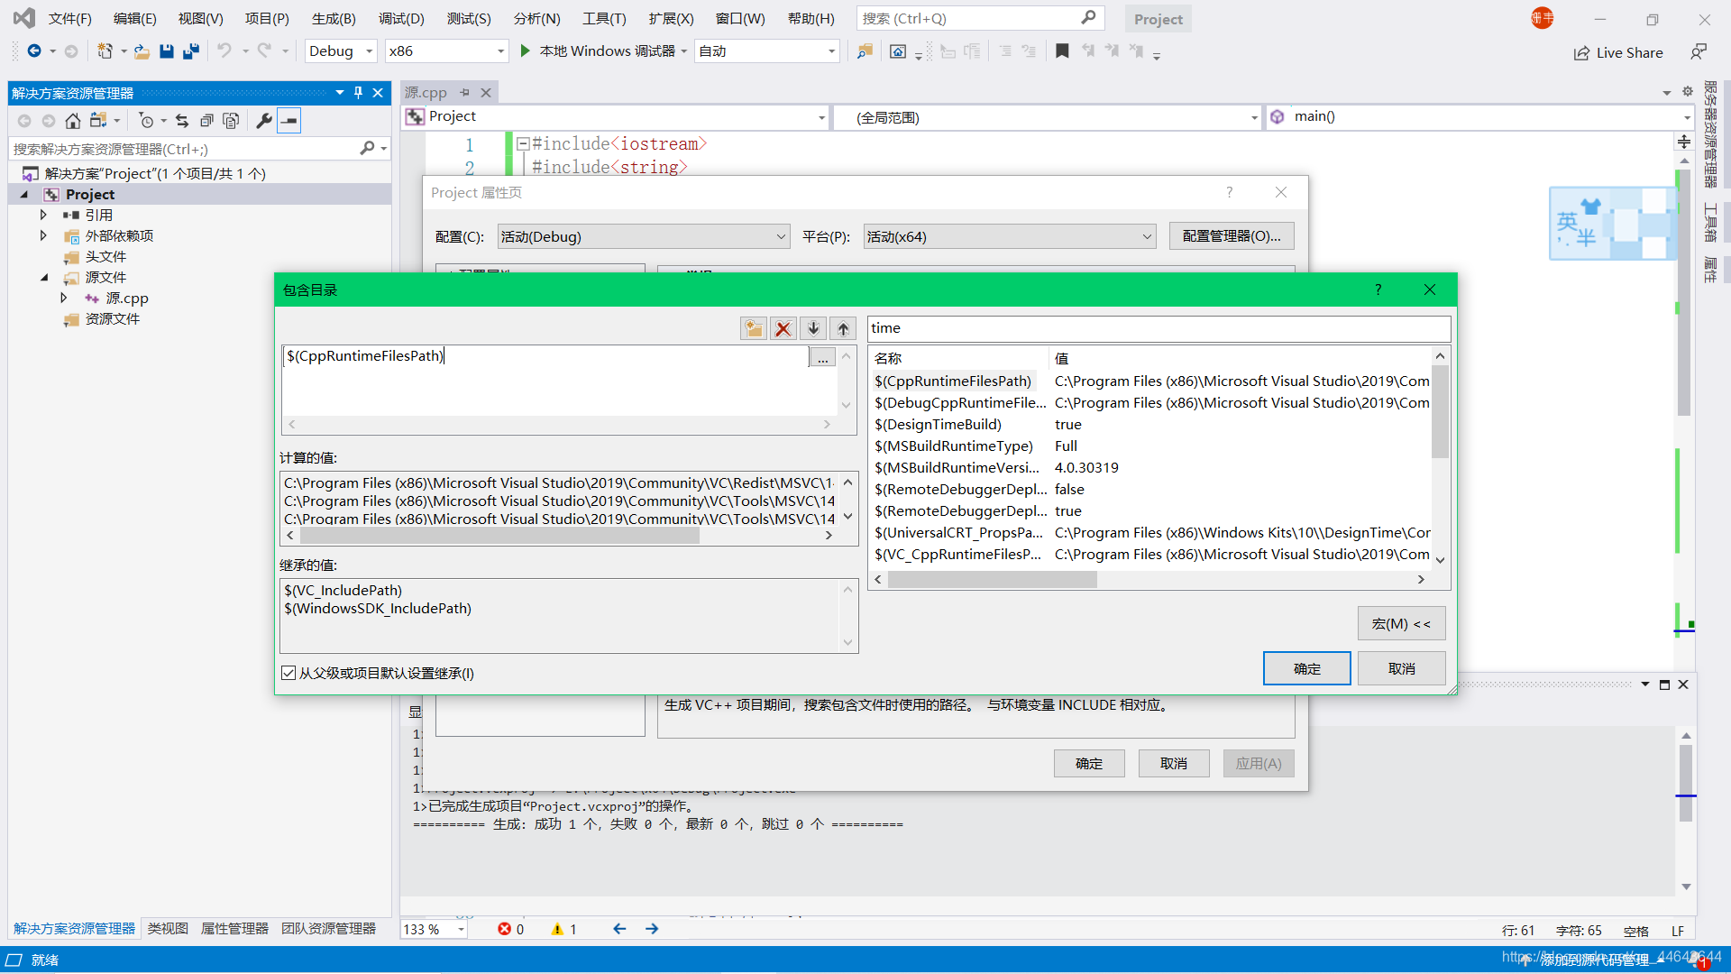Click the editor settings gear icon
Screen dimensions: 1731x974
pos(1688,92)
